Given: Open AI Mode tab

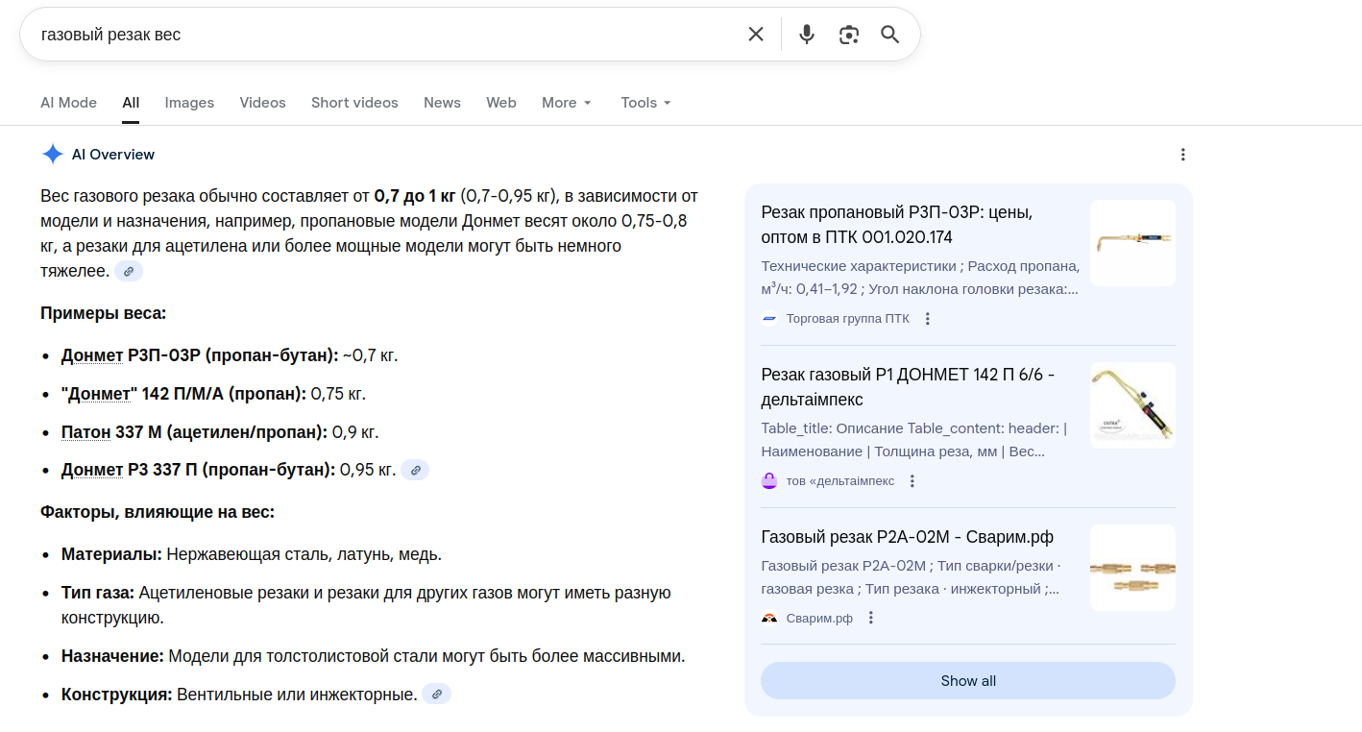Looking at the screenshot, I should 68,103.
